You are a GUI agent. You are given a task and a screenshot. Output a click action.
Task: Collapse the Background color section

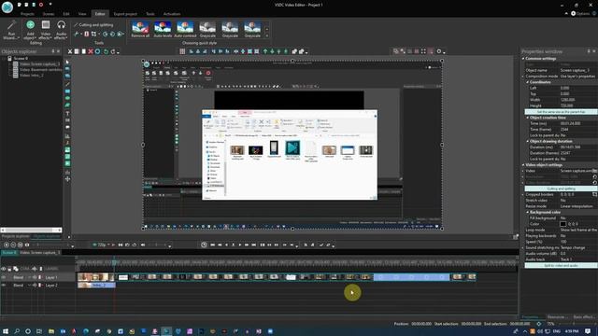[x=528, y=212]
